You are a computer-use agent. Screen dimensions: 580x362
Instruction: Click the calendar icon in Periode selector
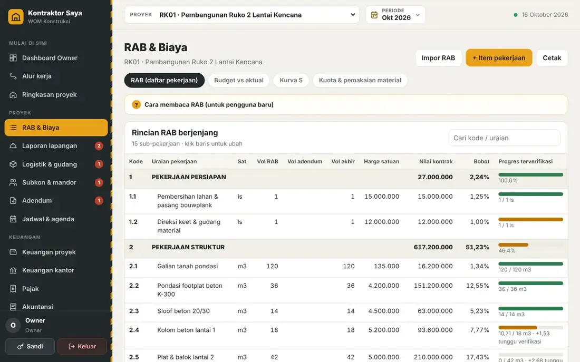click(x=374, y=15)
